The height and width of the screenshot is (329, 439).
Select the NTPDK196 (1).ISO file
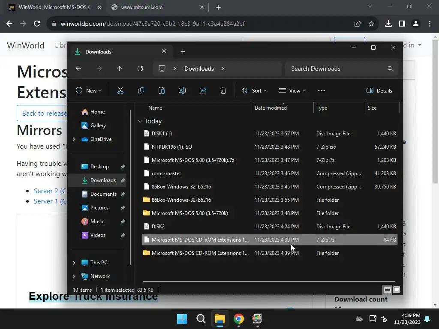(x=270, y=147)
